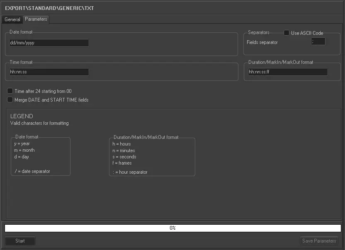Viewport: 345px width, 250px height.
Task: Click the Date format input field
Action: click(49, 43)
